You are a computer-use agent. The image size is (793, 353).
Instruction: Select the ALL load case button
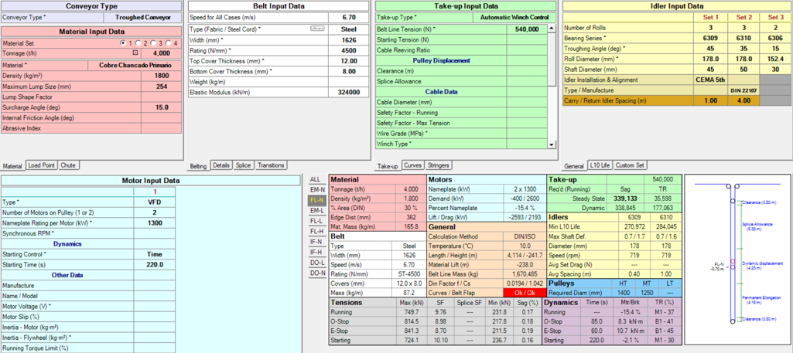(x=315, y=179)
